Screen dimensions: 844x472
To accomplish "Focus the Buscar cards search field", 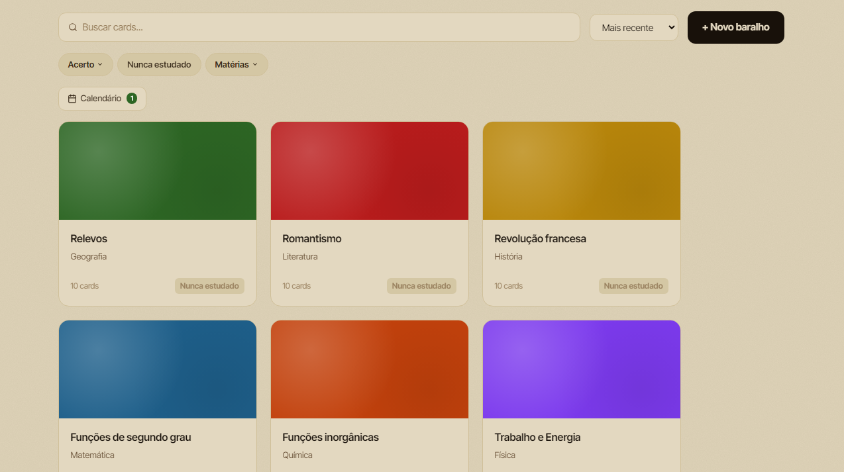I will pos(319,27).
